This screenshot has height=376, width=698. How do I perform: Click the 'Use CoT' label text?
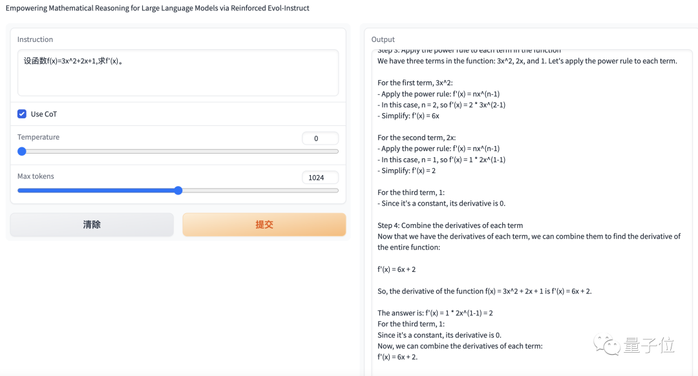click(44, 114)
